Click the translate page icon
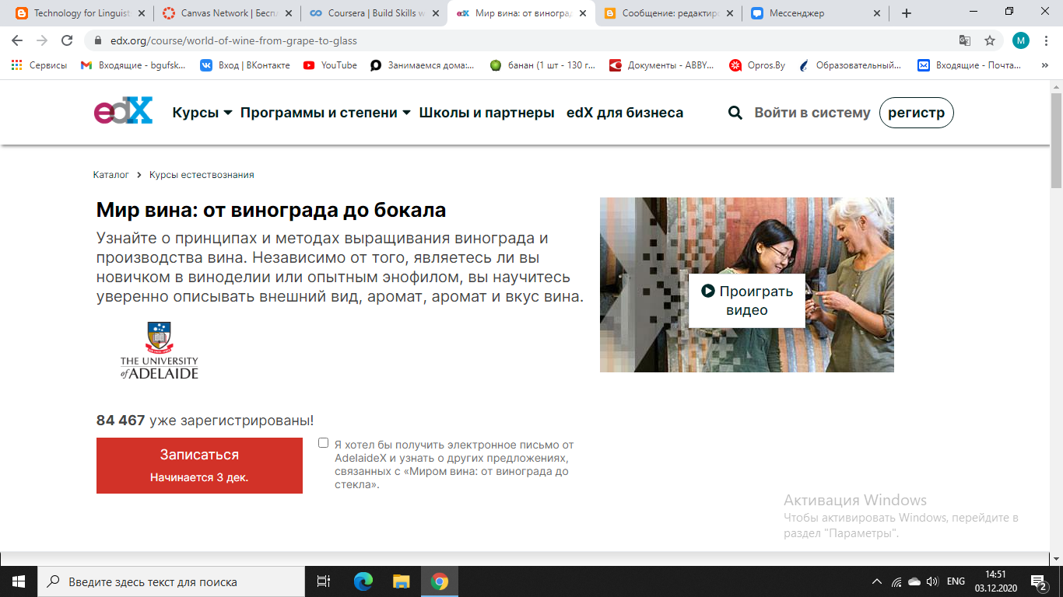Viewport: 1063px width, 597px height. 964,40
